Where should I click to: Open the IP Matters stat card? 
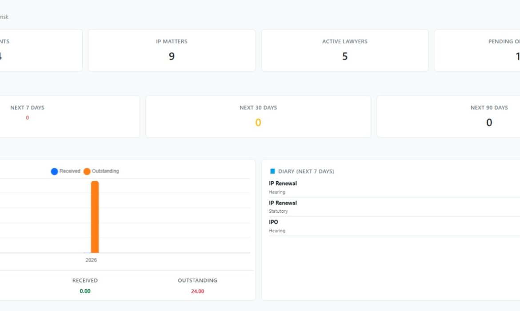click(172, 50)
